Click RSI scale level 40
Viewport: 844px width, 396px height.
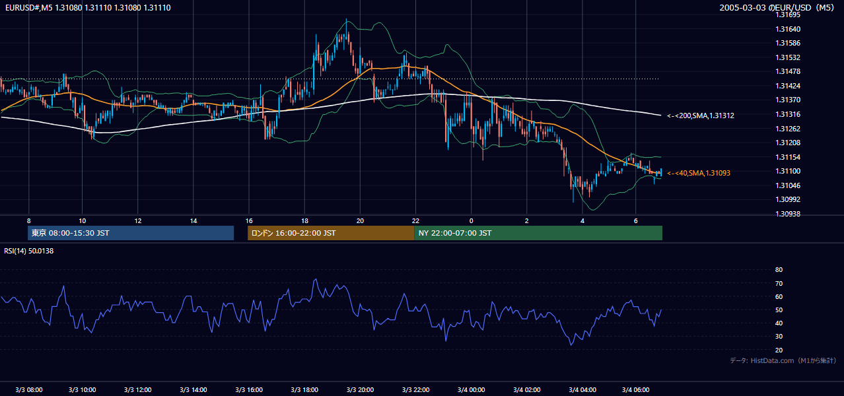(x=779, y=323)
